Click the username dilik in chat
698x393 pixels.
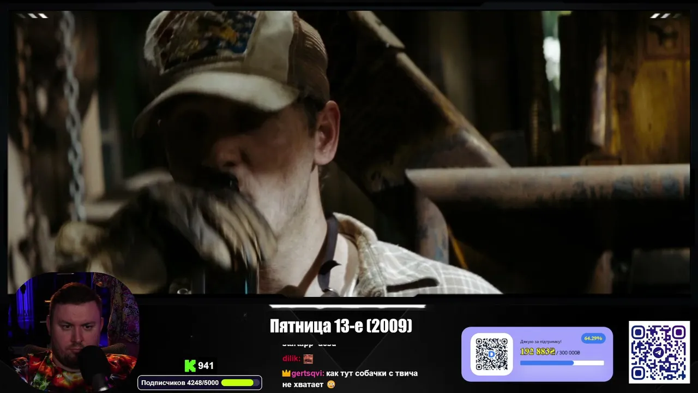pos(291,359)
